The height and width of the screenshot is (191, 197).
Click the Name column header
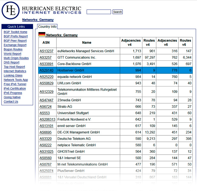88,42
